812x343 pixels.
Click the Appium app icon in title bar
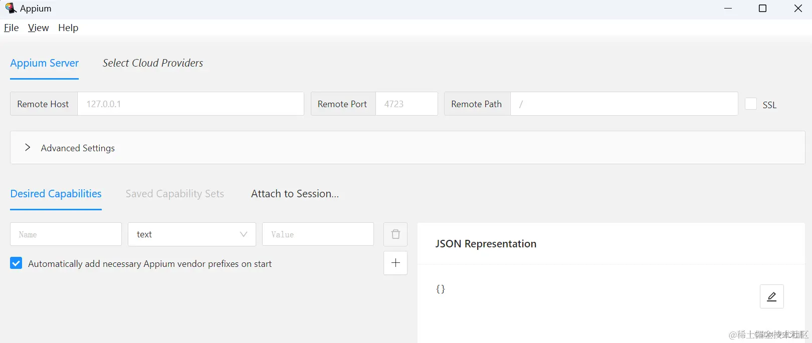[x=11, y=8]
